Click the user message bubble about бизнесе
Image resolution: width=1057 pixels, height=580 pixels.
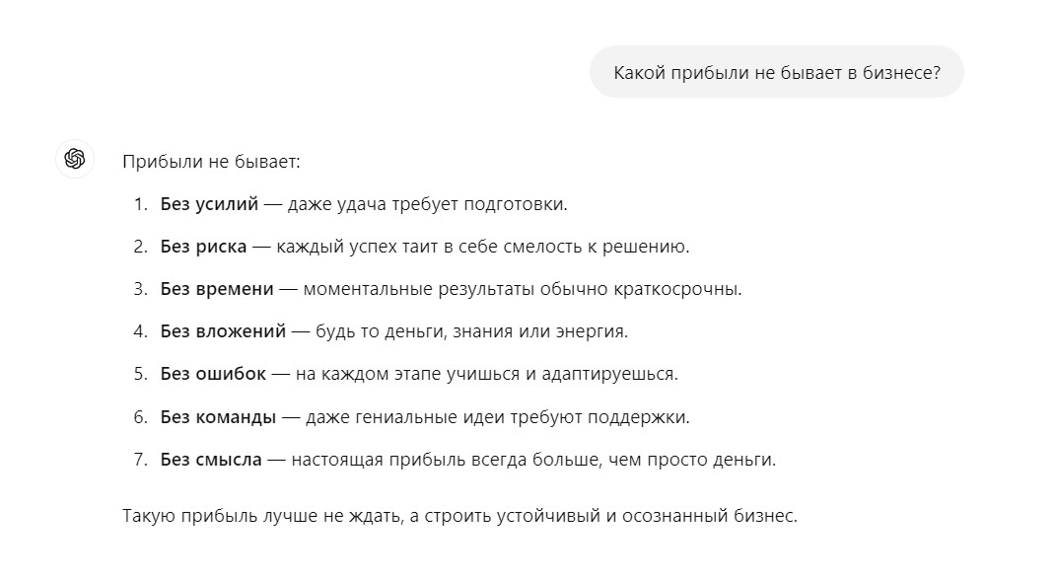click(x=776, y=72)
